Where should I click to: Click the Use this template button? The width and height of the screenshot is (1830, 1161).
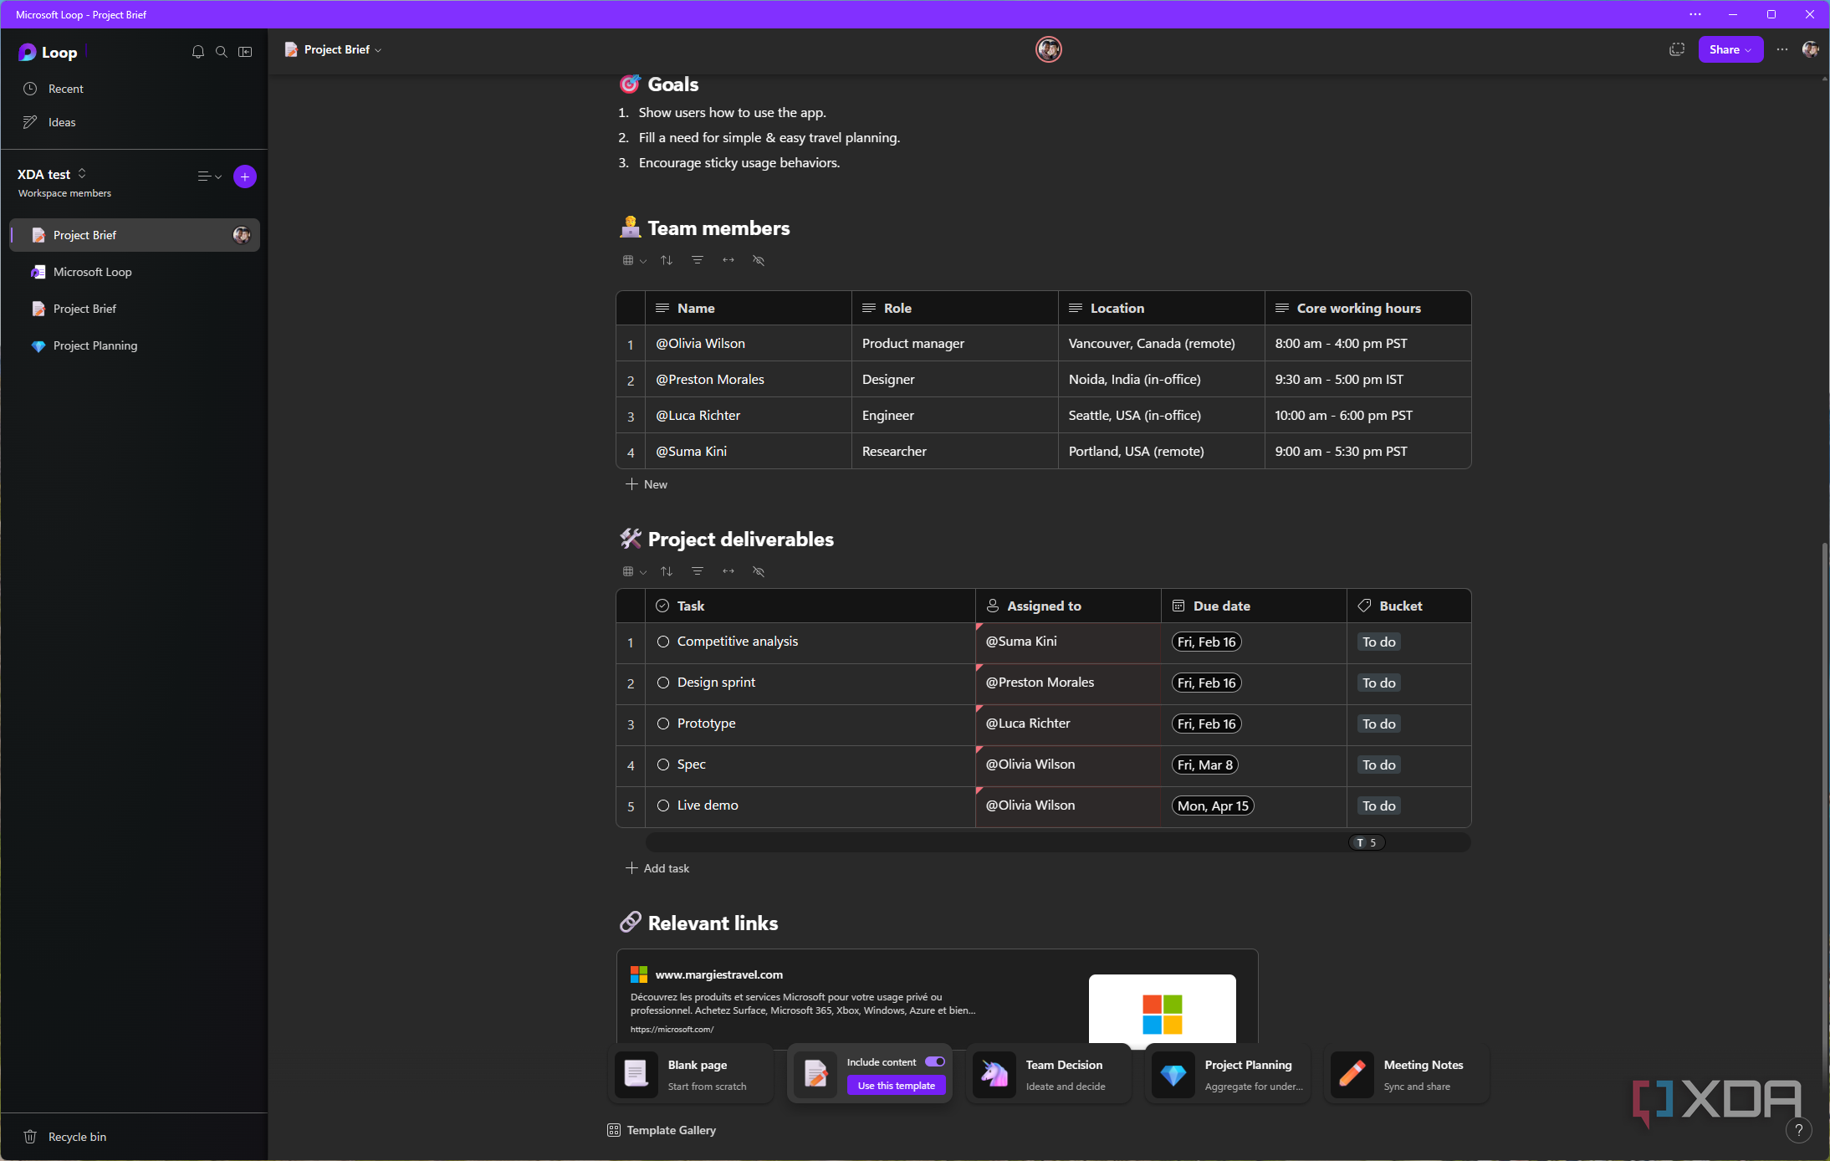(x=896, y=1086)
